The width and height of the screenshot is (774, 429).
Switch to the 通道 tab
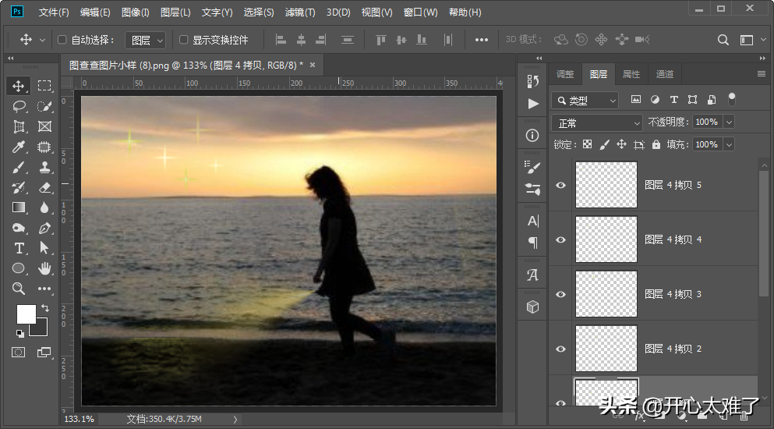tap(664, 74)
